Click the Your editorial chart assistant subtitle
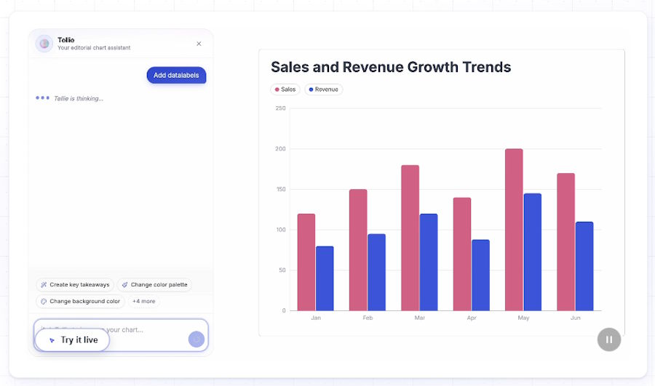 coord(94,48)
